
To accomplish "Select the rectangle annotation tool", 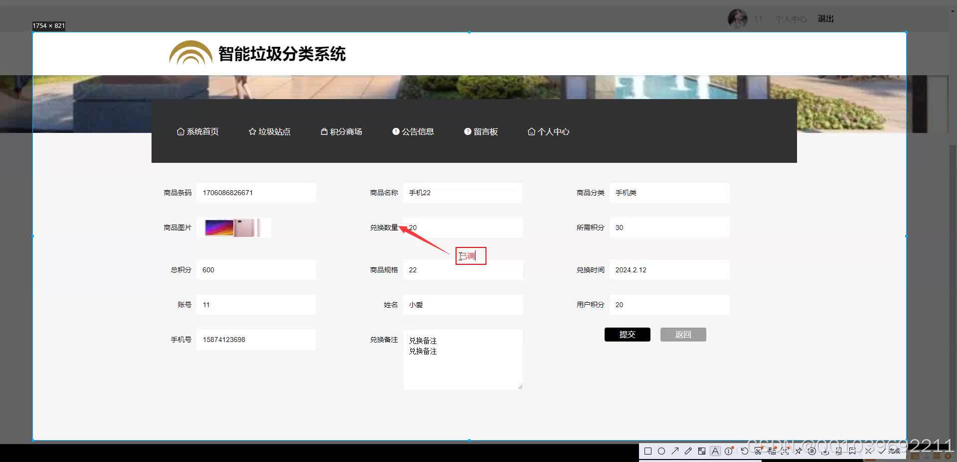I will pos(647,451).
